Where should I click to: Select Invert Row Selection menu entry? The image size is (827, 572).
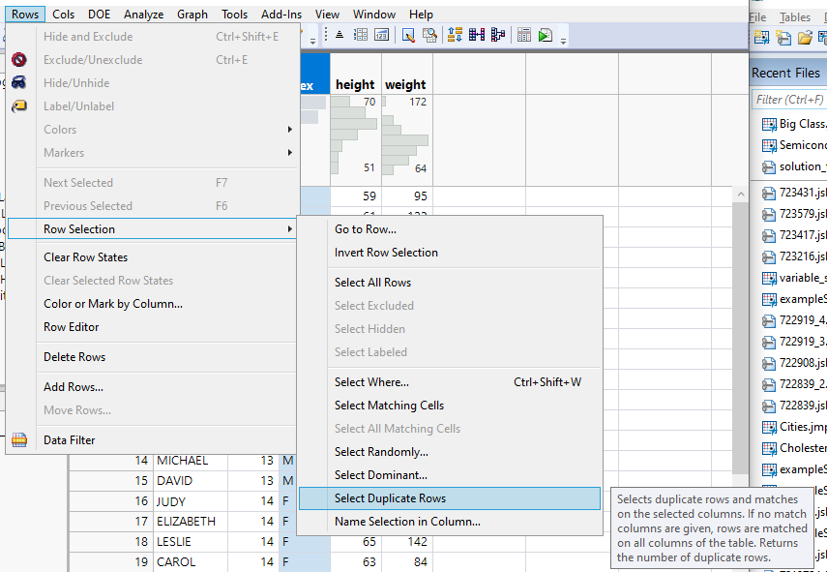coord(386,253)
